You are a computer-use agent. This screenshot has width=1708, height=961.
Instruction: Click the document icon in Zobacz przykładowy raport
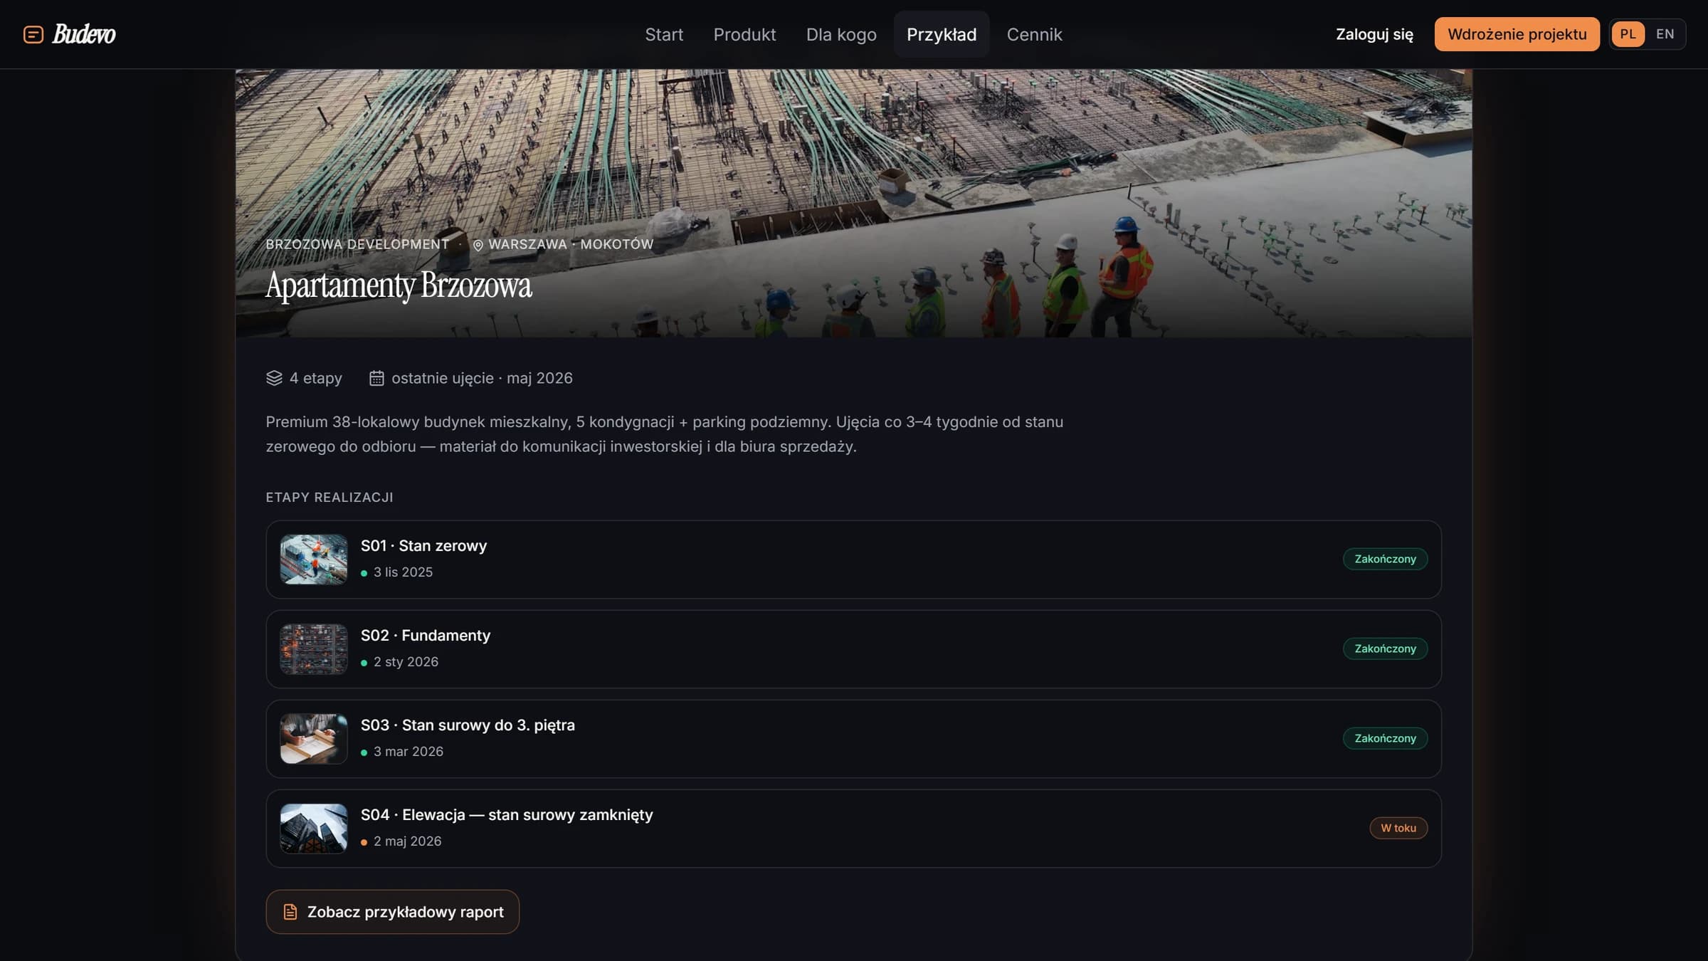tap(290, 912)
